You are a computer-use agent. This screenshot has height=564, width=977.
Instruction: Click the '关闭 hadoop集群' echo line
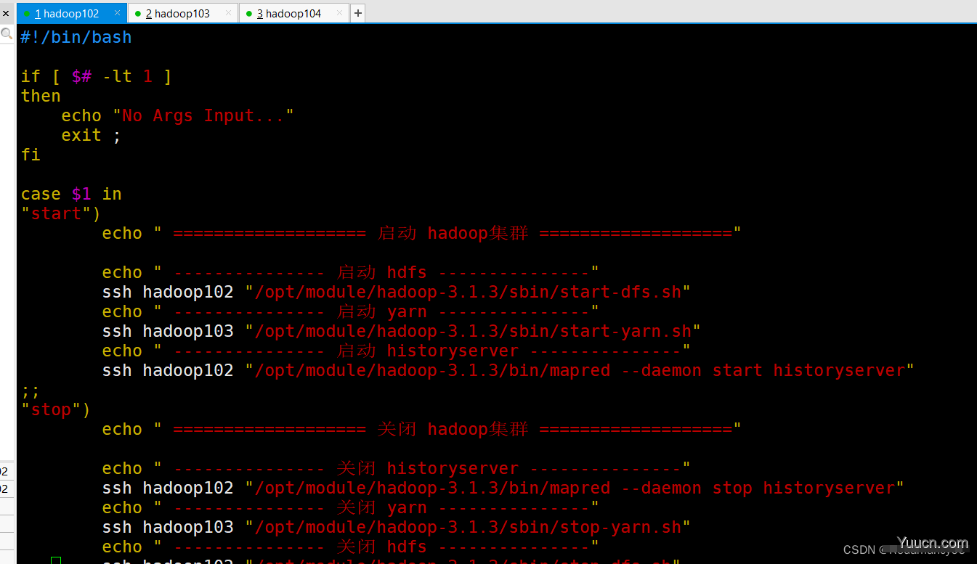tap(421, 429)
